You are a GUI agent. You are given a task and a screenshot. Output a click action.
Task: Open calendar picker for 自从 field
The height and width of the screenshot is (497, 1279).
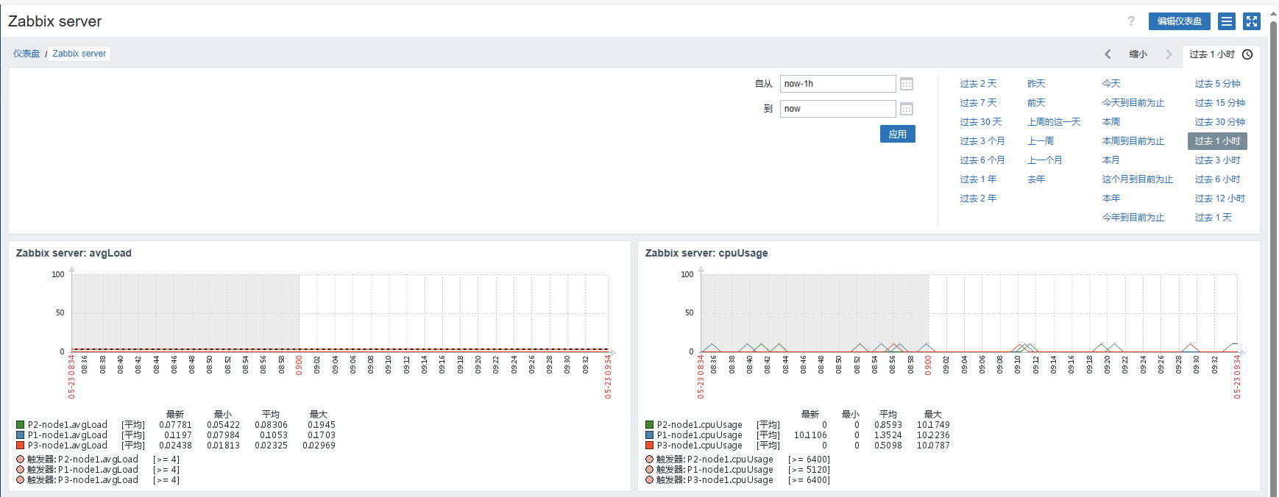[x=907, y=84]
